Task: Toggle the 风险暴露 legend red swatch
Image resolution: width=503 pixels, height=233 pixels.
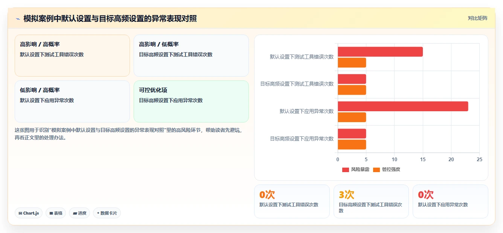Action: click(346, 169)
